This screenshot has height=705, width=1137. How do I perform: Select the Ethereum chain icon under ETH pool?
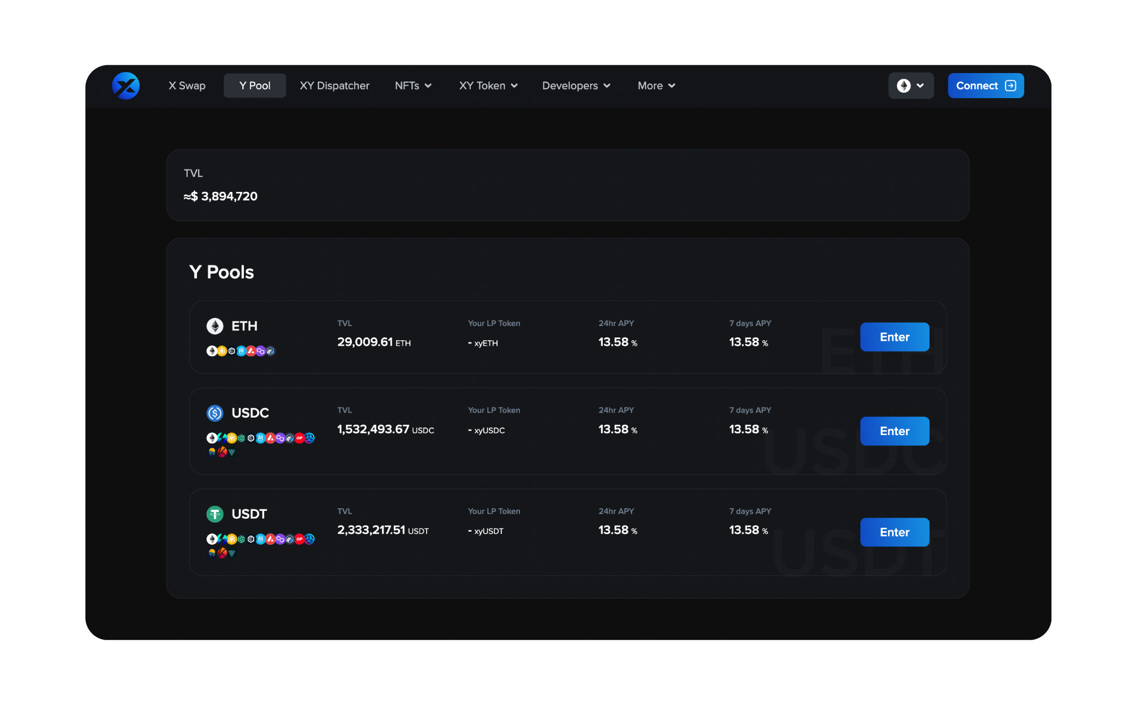coord(212,351)
